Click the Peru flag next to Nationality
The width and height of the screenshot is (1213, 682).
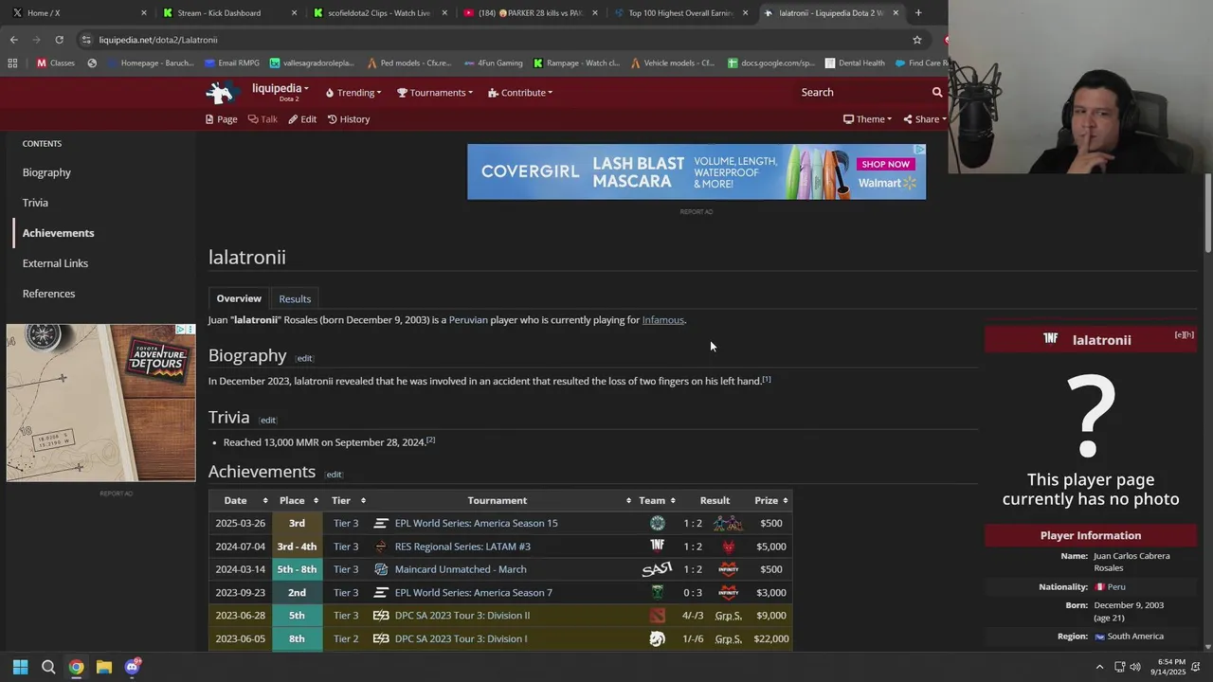(x=1099, y=587)
